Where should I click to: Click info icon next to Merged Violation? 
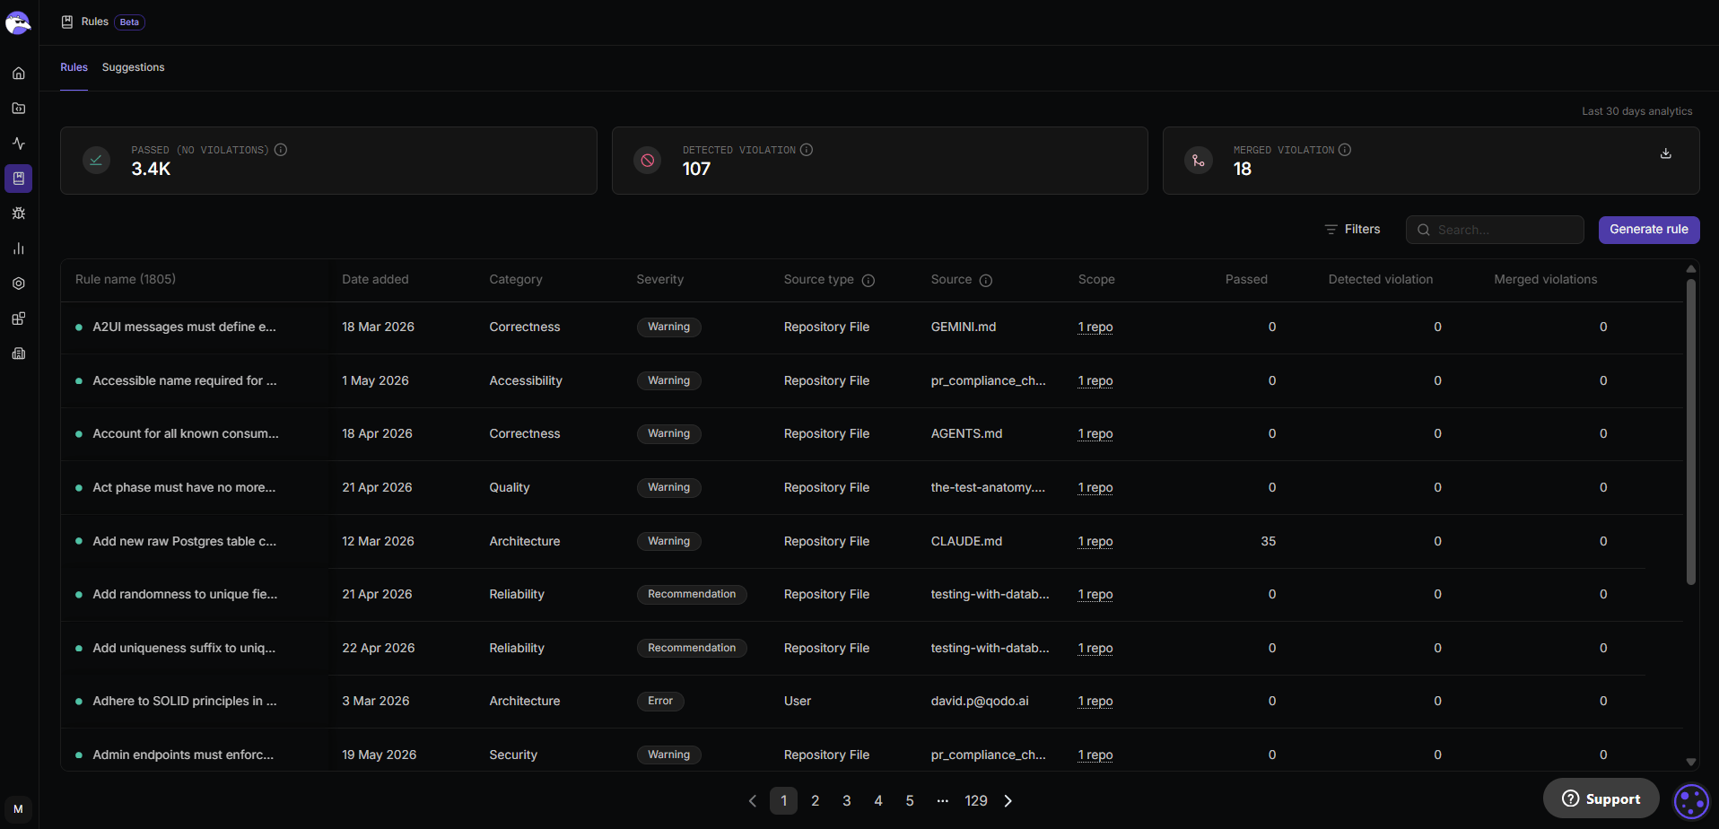(x=1345, y=150)
